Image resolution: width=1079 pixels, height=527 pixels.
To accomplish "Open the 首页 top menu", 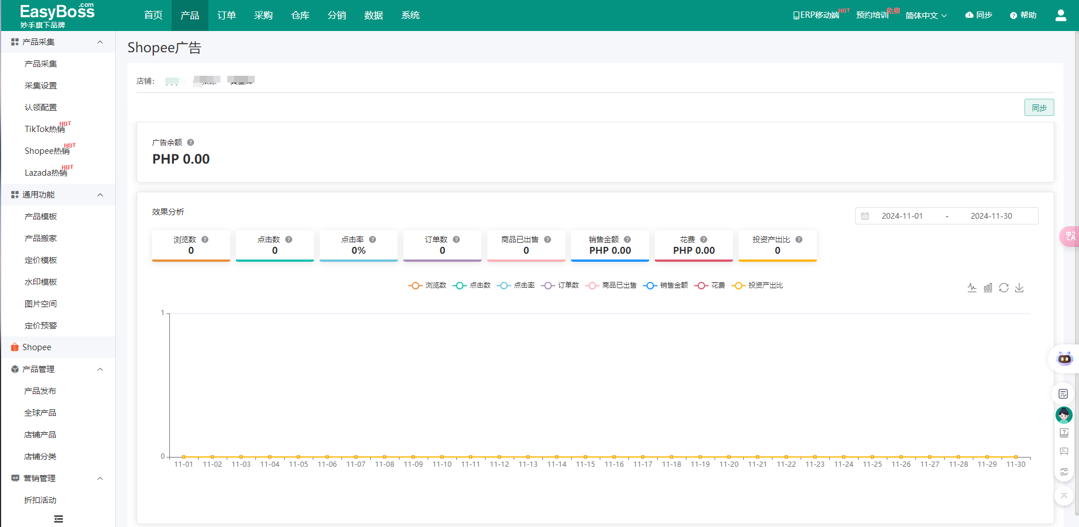I will click(153, 15).
